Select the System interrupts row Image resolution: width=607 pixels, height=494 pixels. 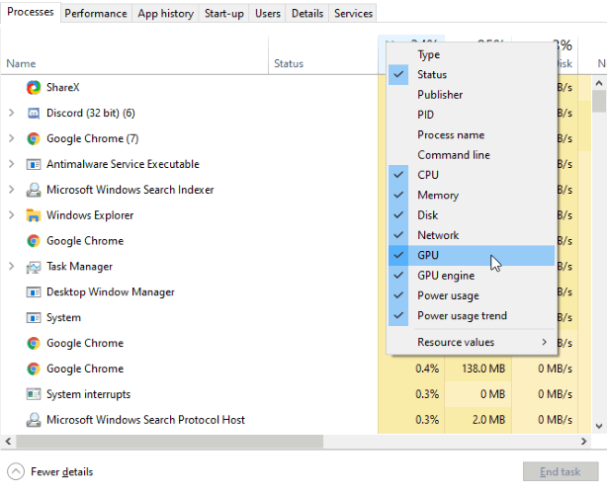coord(296,394)
